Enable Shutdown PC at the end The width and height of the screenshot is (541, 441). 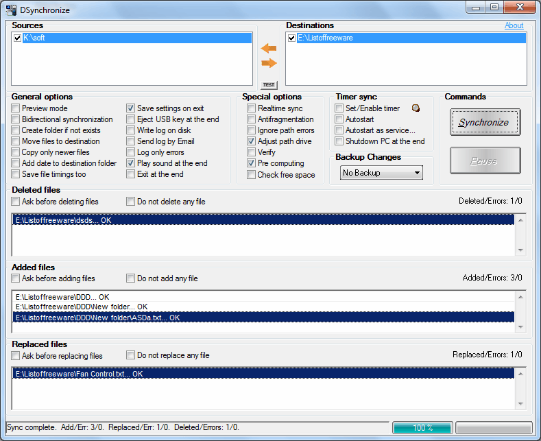[339, 141]
